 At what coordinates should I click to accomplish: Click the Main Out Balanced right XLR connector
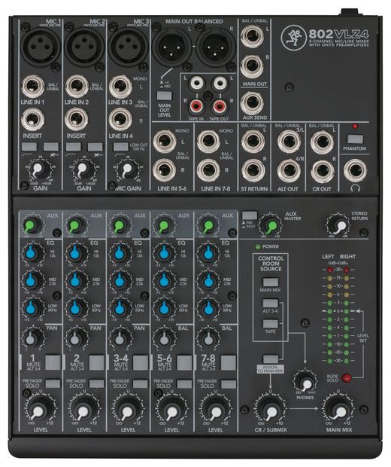click(216, 48)
